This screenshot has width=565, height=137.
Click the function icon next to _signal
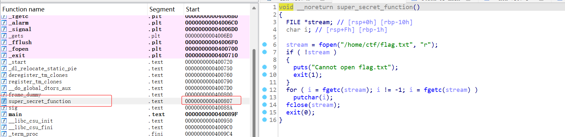(4, 29)
